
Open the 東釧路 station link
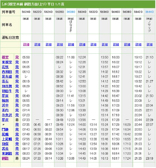(x=7, y=153)
